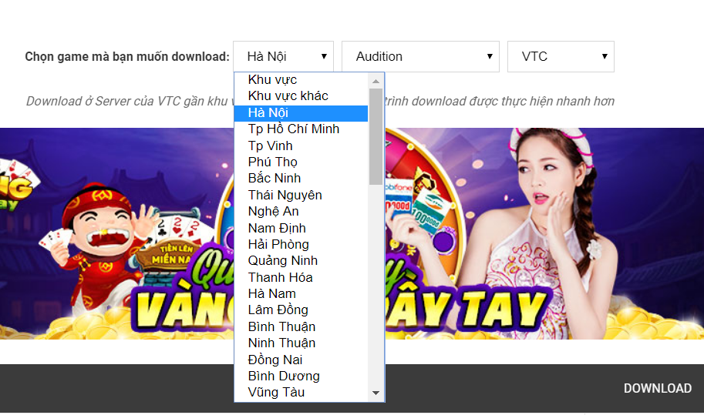Select Tp Hồ Chí Minh option

tap(301, 129)
